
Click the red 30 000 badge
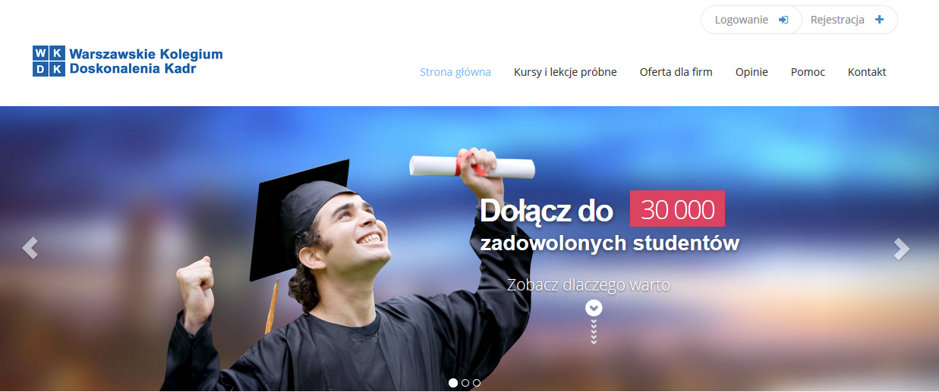coord(677,209)
